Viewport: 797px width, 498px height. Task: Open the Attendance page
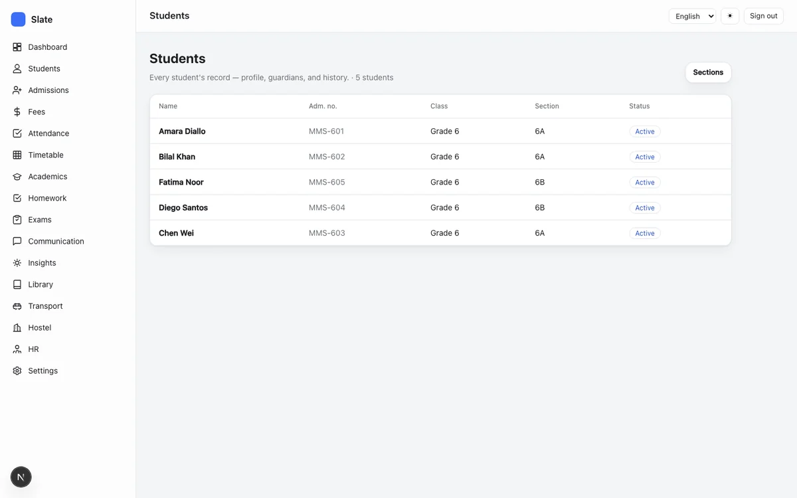(x=48, y=133)
